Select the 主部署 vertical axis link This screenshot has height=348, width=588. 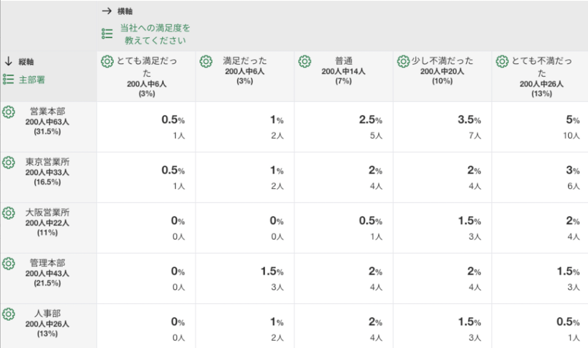32,80
